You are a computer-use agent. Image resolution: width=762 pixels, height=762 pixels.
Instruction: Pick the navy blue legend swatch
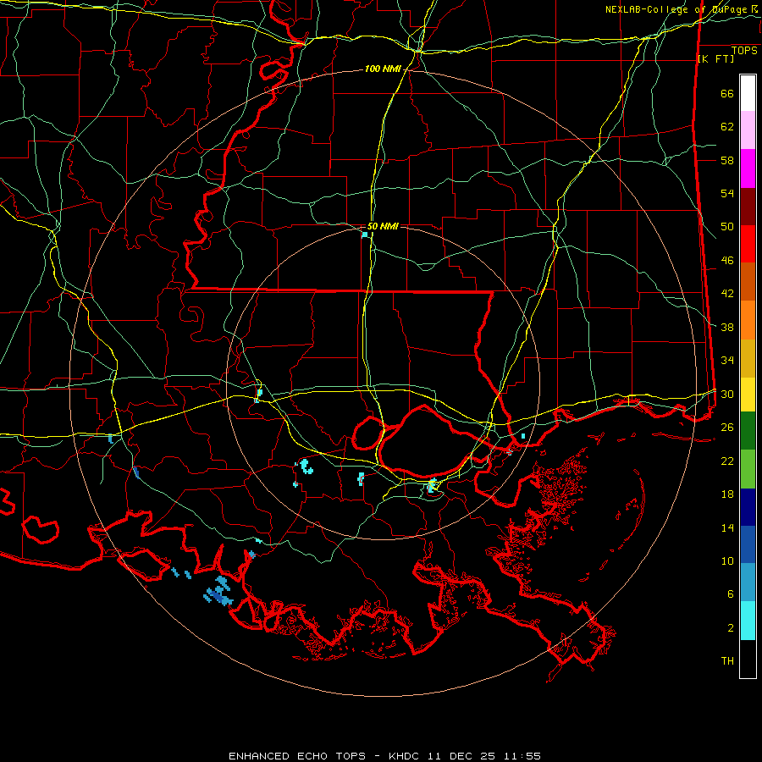click(748, 507)
